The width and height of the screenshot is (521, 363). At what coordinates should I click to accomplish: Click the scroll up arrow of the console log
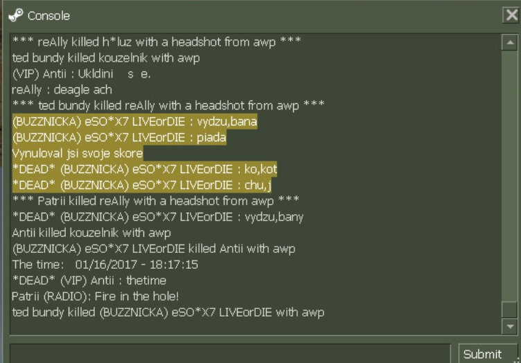point(509,43)
